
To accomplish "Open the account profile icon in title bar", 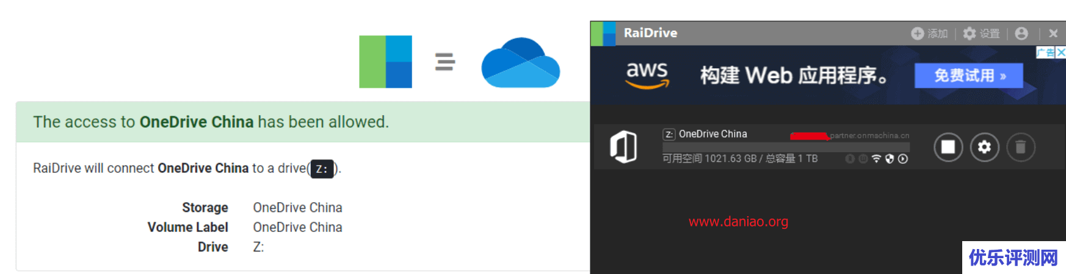I will click(1021, 33).
